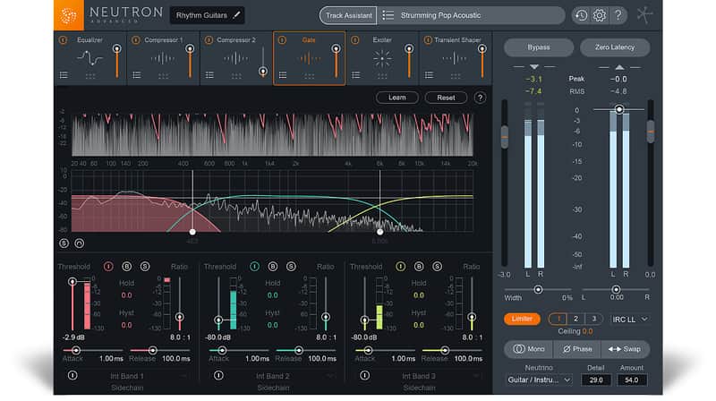The image size is (716, 401).
Task: Open the Guitar / Instru... Neutrino dropdown
Action: (539, 380)
